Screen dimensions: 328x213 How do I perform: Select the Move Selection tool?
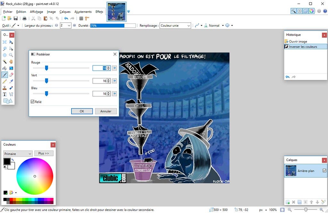click(11, 49)
